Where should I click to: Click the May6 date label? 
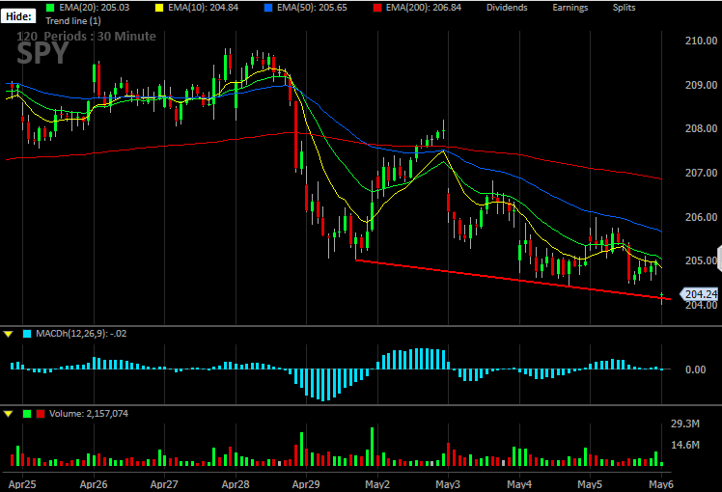(x=661, y=484)
